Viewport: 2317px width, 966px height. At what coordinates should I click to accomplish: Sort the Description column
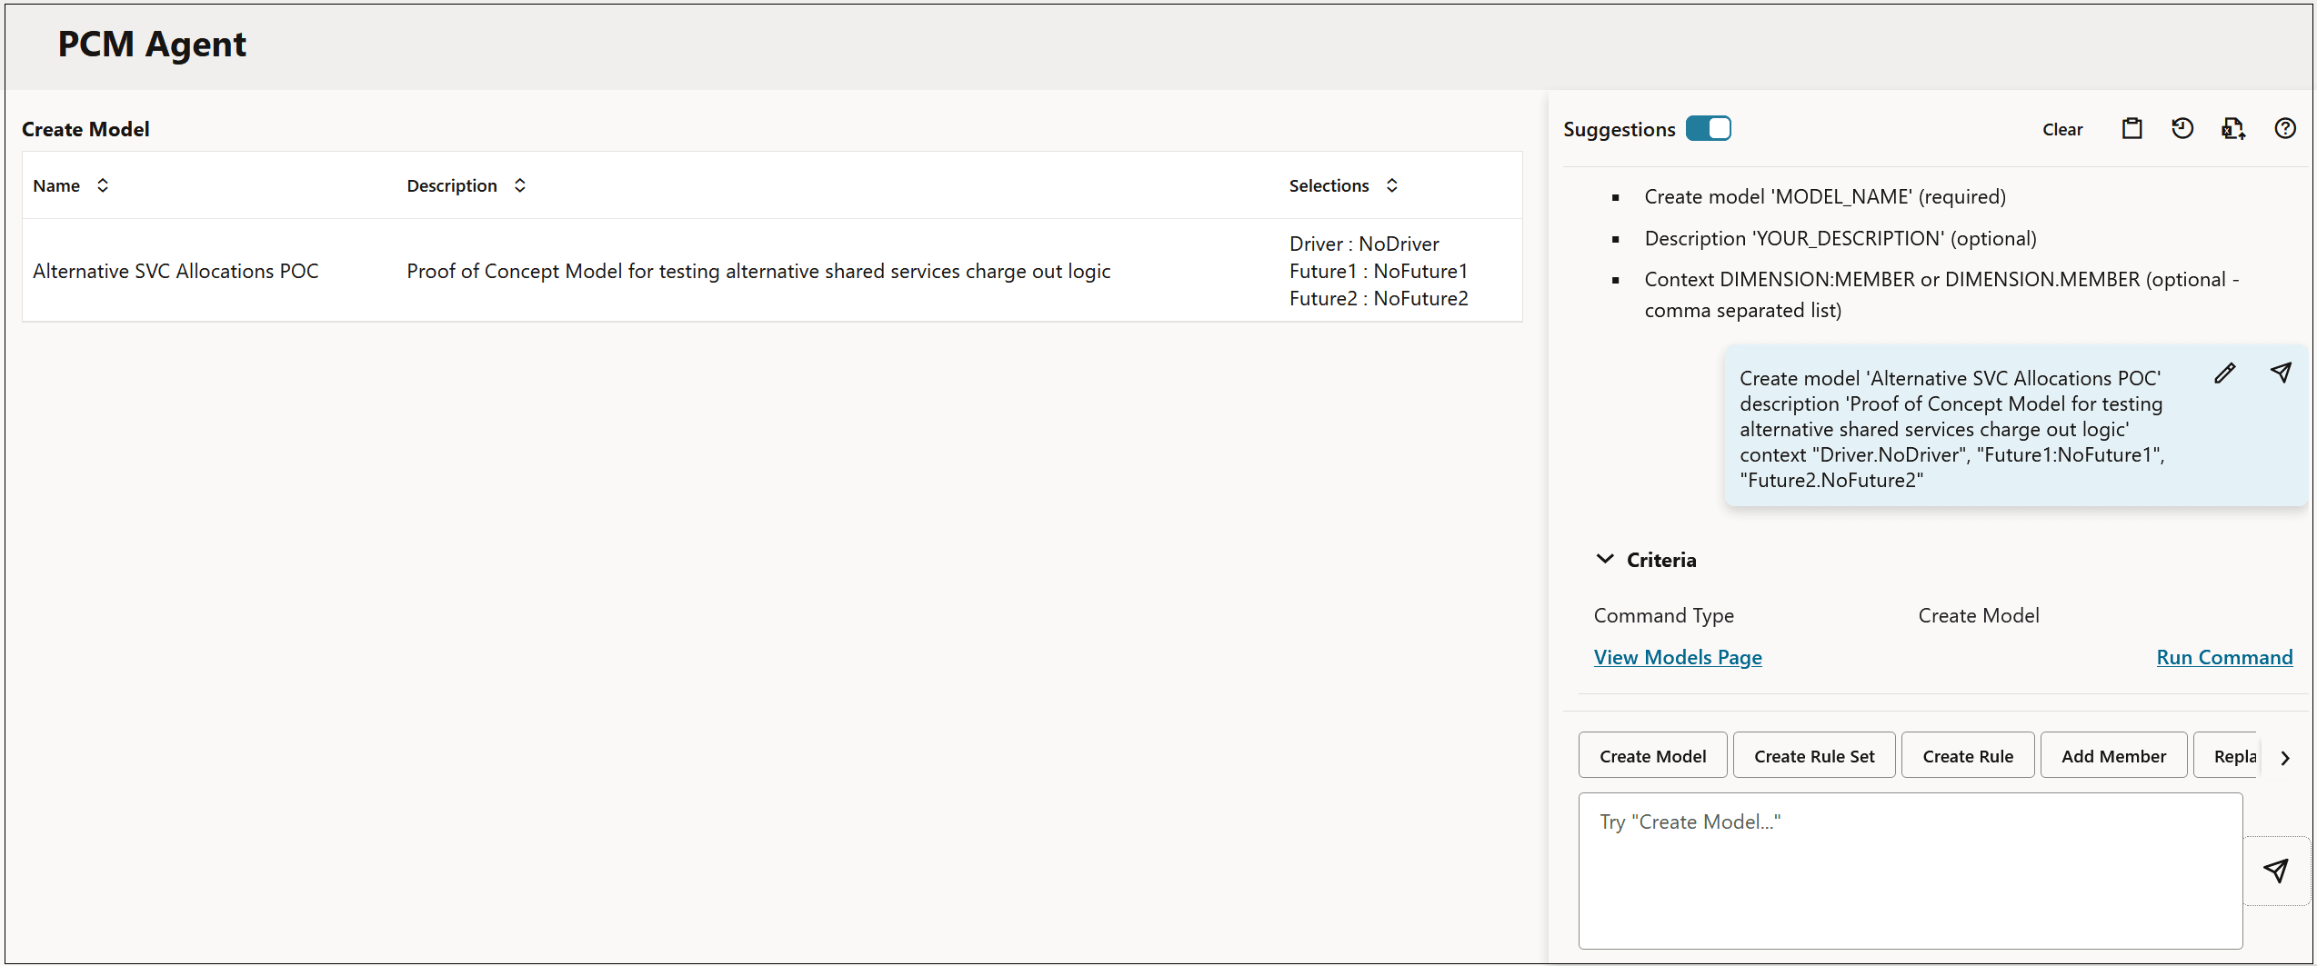(x=519, y=185)
